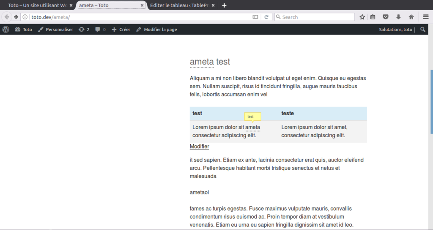Bookmark this page with the star icon
The width and height of the screenshot is (433, 230).
[x=362, y=17]
